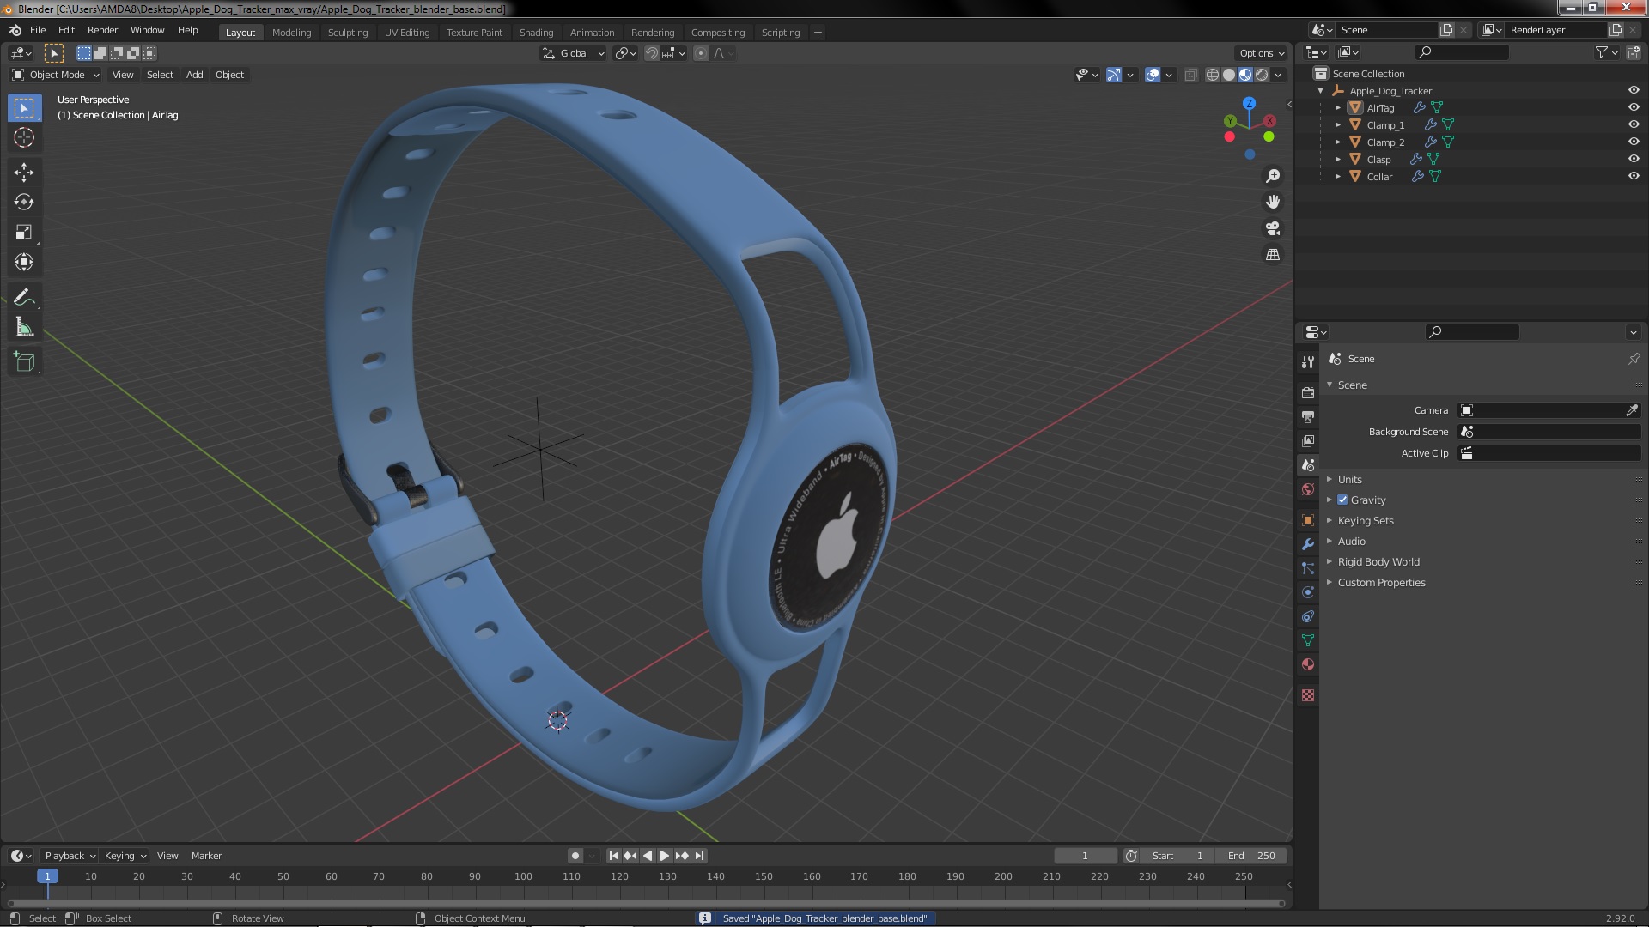Click the Camera eyedropper icon
The image size is (1649, 927).
1632,410
